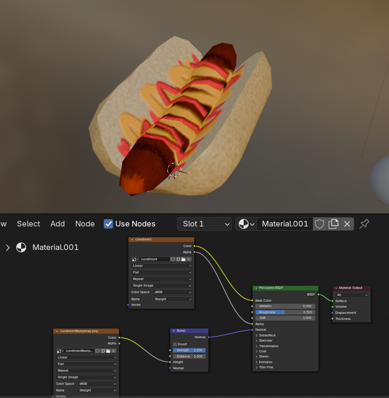Image resolution: width=389 pixels, height=398 pixels.
Task: Click the Color output socket on condiment node
Action: (195, 246)
